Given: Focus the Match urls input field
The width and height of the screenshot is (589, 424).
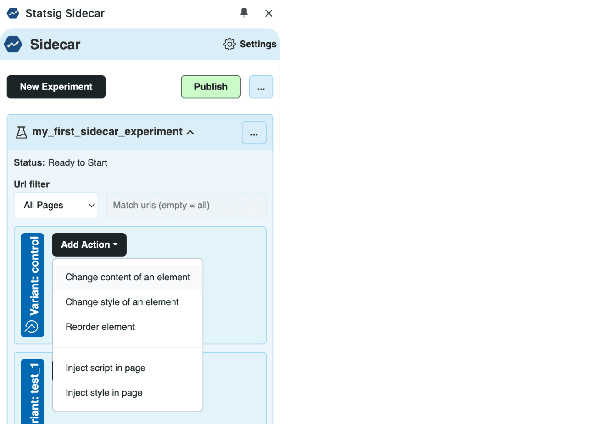Looking at the screenshot, I should click(x=186, y=205).
